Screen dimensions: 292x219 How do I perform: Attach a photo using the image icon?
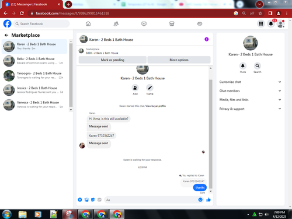pyautogui.click(x=86, y=200)
